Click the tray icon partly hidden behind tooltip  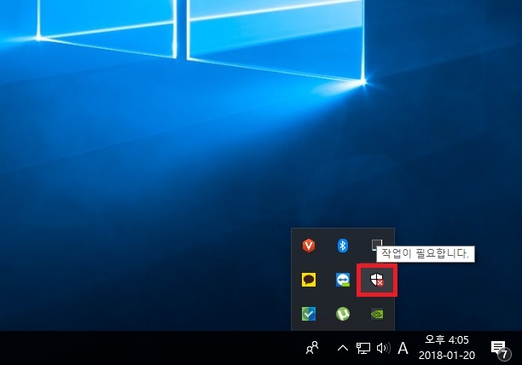[x=376, y=244]
